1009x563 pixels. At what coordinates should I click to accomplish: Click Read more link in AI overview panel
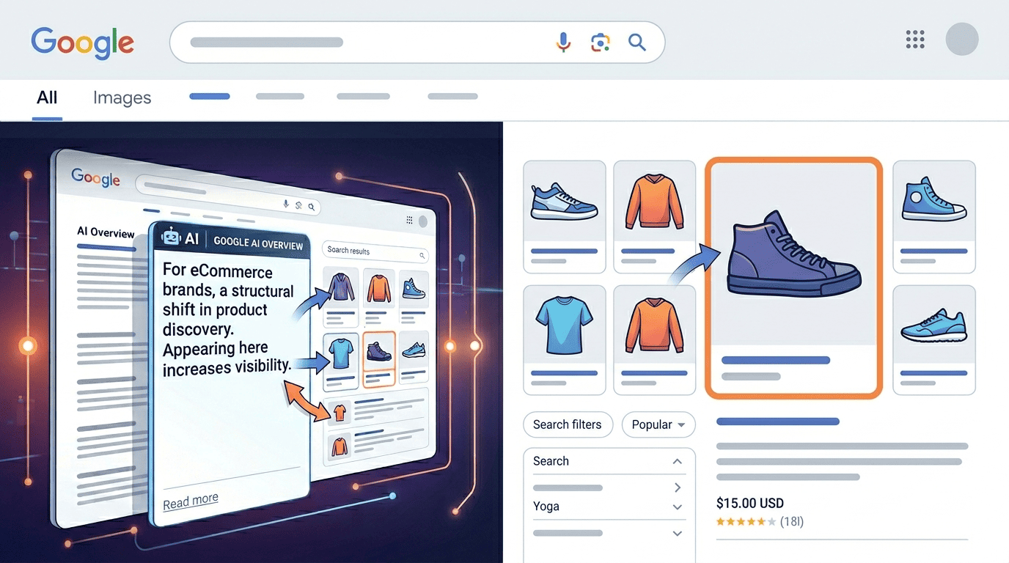(191, 501)
